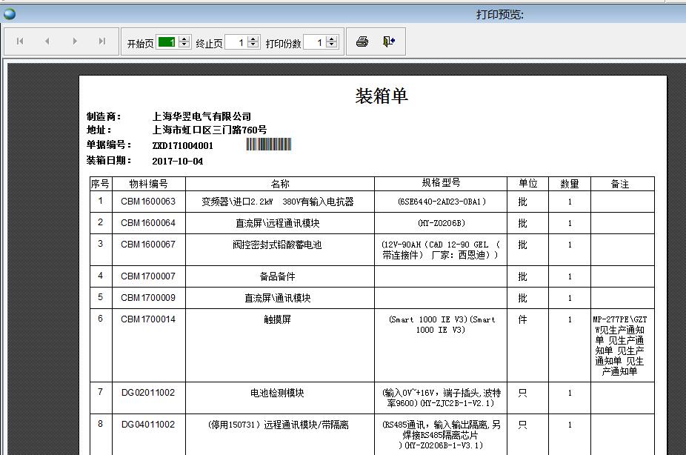Screen dimensions: 686x455
Task: Increase the start page (开始页) value
Action: 184,39
